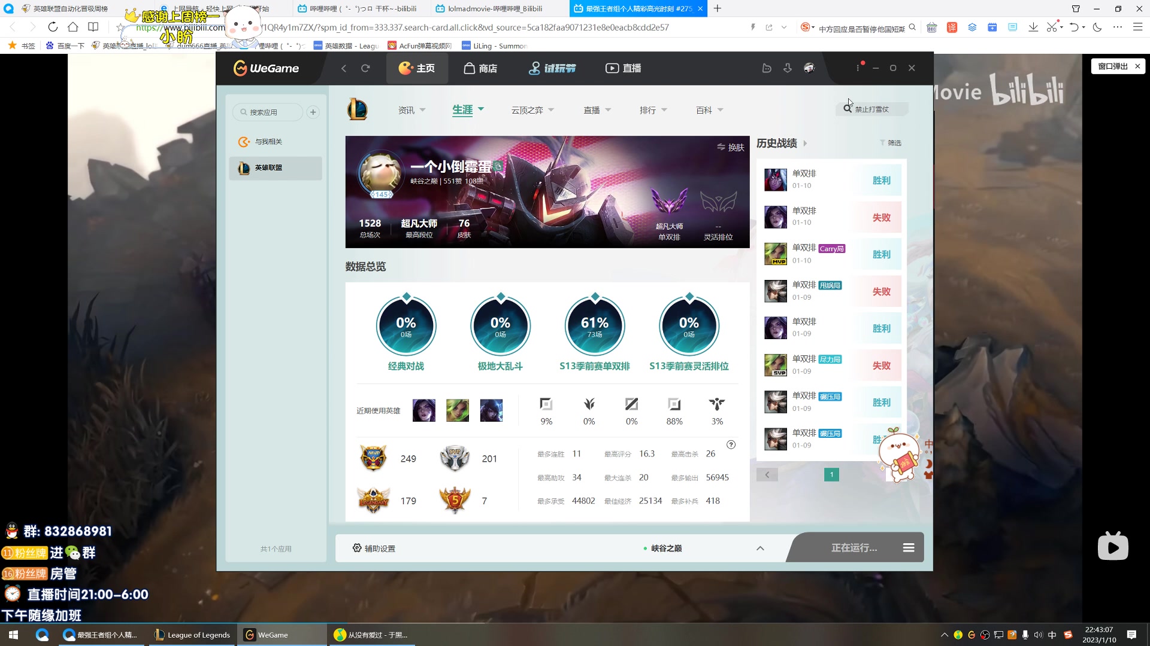Open 辅助设置 settings

point(374,548)
